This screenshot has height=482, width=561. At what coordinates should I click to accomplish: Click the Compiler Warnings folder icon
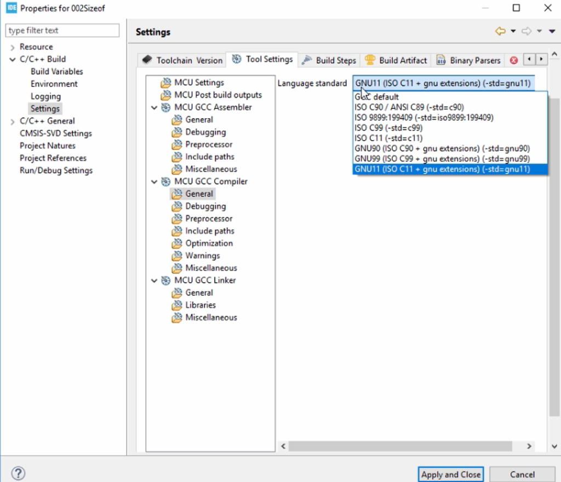(x=177, y=256)
